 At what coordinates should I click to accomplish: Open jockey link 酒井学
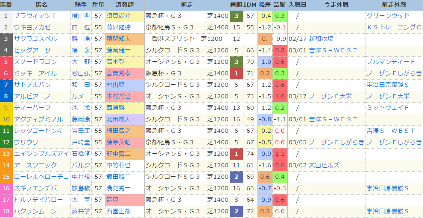pos(81,211)
